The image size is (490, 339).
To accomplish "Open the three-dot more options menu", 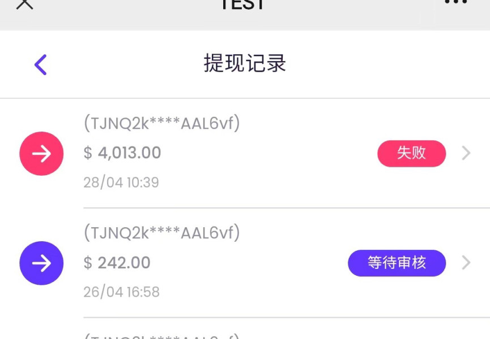I will (x=456, y=2).
